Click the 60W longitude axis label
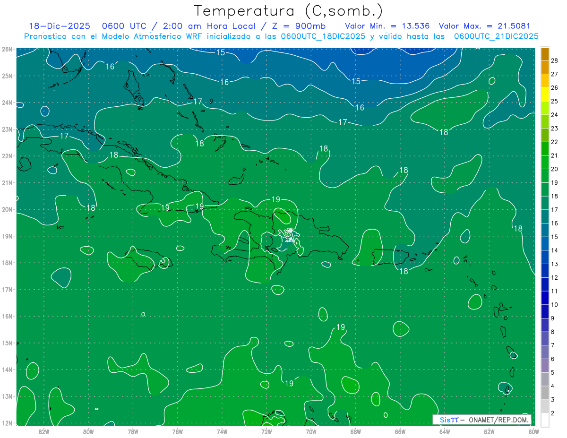567x438 pixels. (533, 431)
